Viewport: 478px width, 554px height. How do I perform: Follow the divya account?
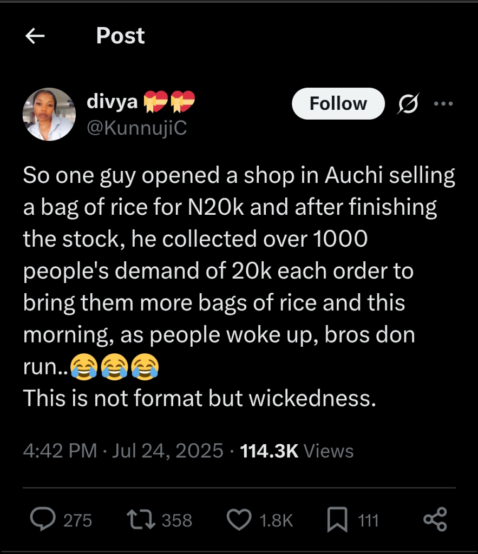(338, 103)
